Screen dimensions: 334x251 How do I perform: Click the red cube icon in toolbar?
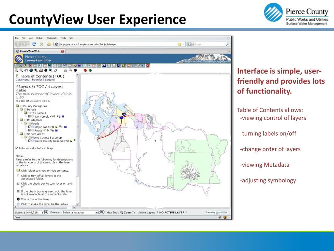tap(85, 70)
